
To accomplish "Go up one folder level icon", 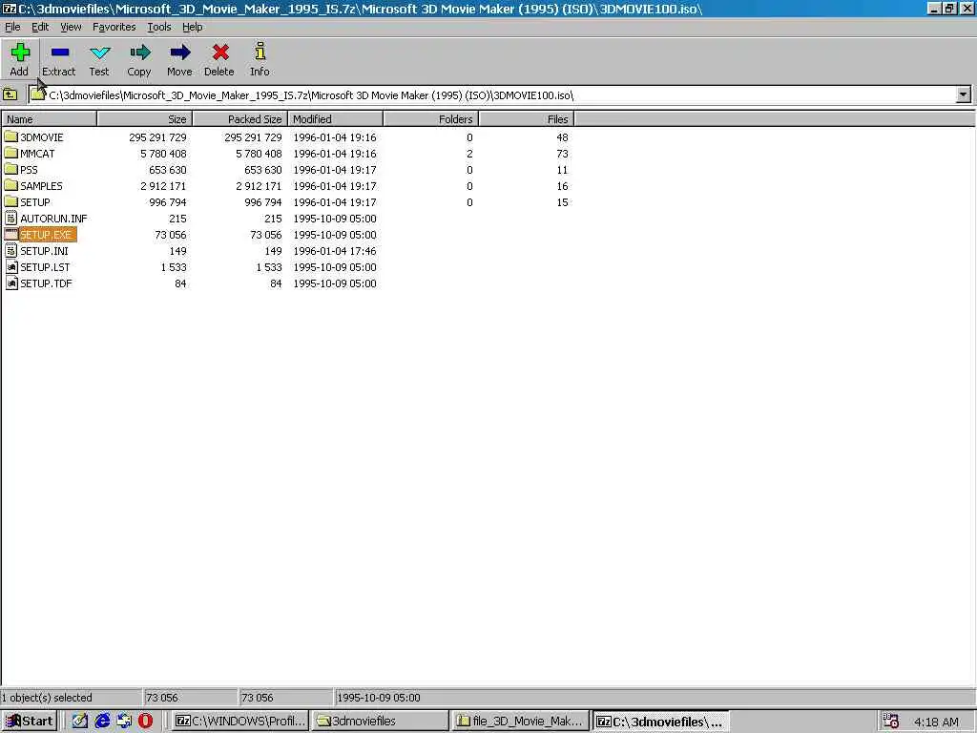I will 10,94.
